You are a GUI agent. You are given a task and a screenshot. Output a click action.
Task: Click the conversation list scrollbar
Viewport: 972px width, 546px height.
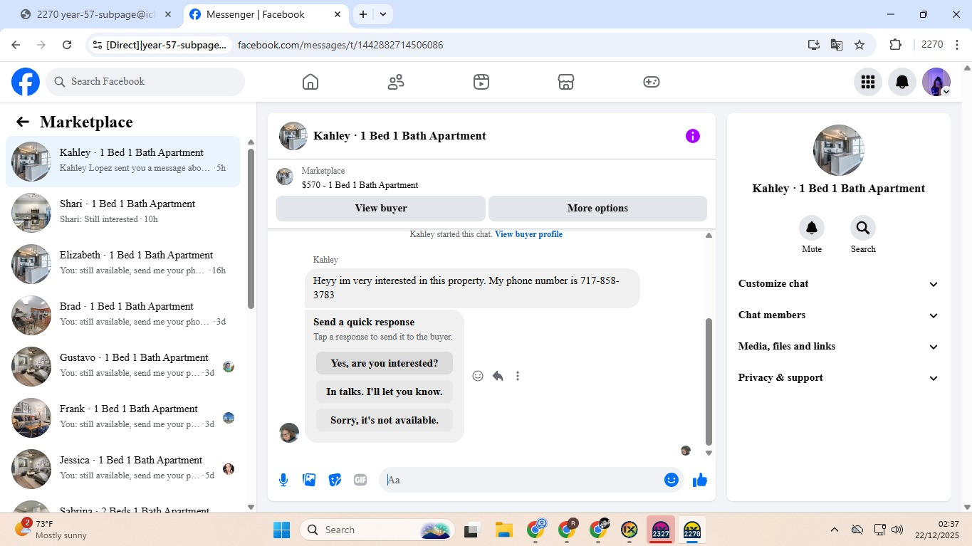pos(251,228)
